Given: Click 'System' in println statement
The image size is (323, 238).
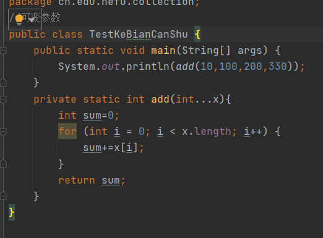Looking at the screenshot, I should click(77, 67).
